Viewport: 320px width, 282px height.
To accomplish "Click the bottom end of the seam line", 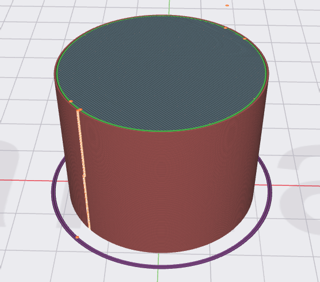I will [x=89, y=228].
